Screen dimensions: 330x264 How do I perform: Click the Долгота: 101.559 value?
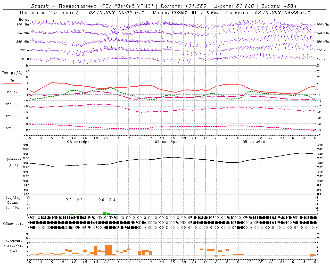click(183, 6)
